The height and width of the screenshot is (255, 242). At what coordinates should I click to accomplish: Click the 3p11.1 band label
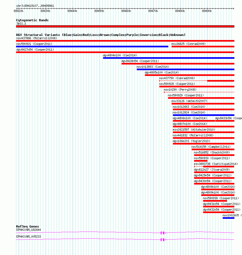point(21,23)
